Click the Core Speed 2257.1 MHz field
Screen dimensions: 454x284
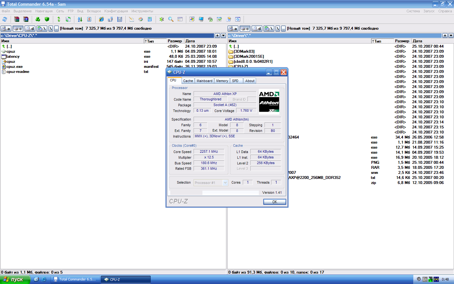(209, 152)
